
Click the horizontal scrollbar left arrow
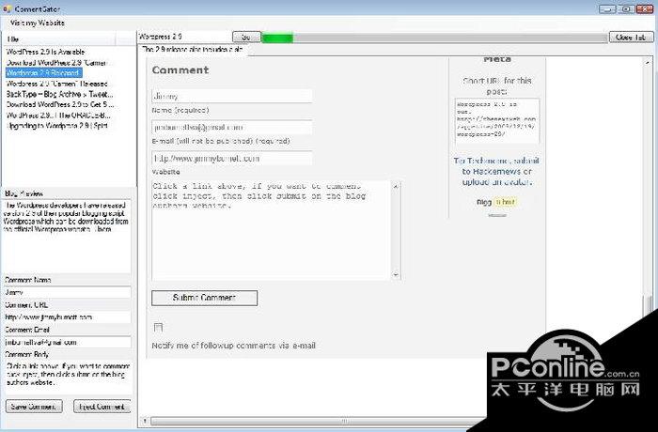(x=145, y=421)
